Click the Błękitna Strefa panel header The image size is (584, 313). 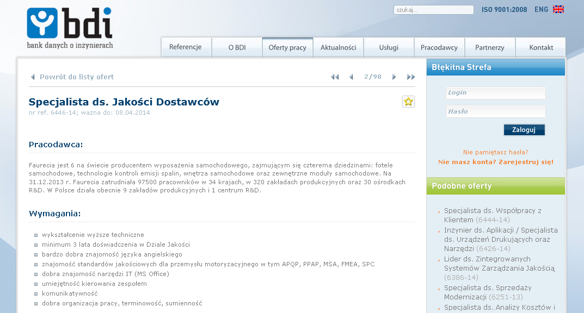click(496, 67)
